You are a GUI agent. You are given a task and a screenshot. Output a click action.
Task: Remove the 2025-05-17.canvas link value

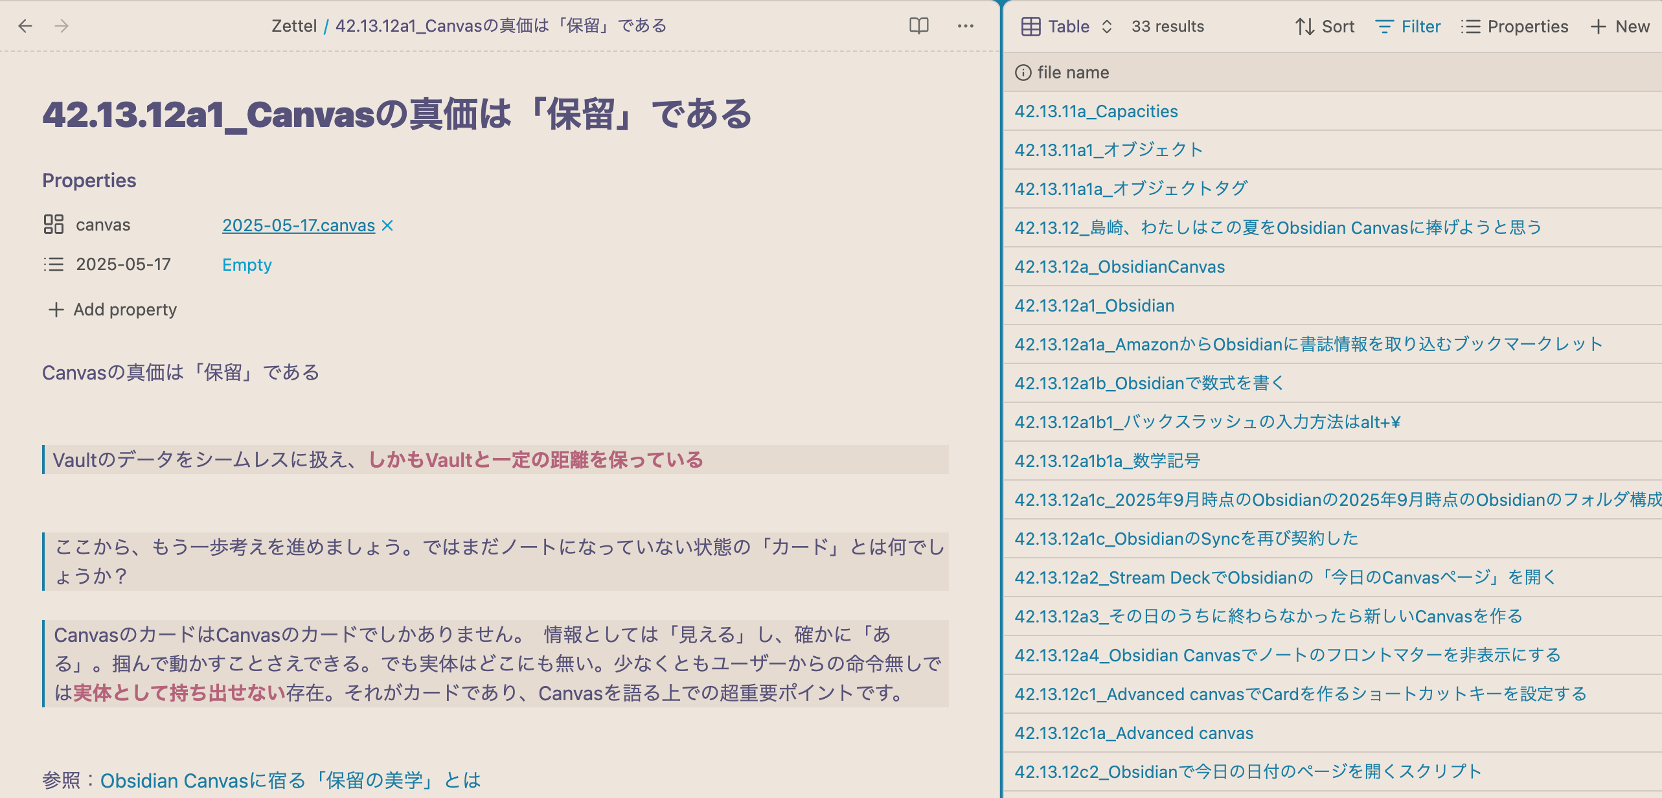[x=387, y=225]
